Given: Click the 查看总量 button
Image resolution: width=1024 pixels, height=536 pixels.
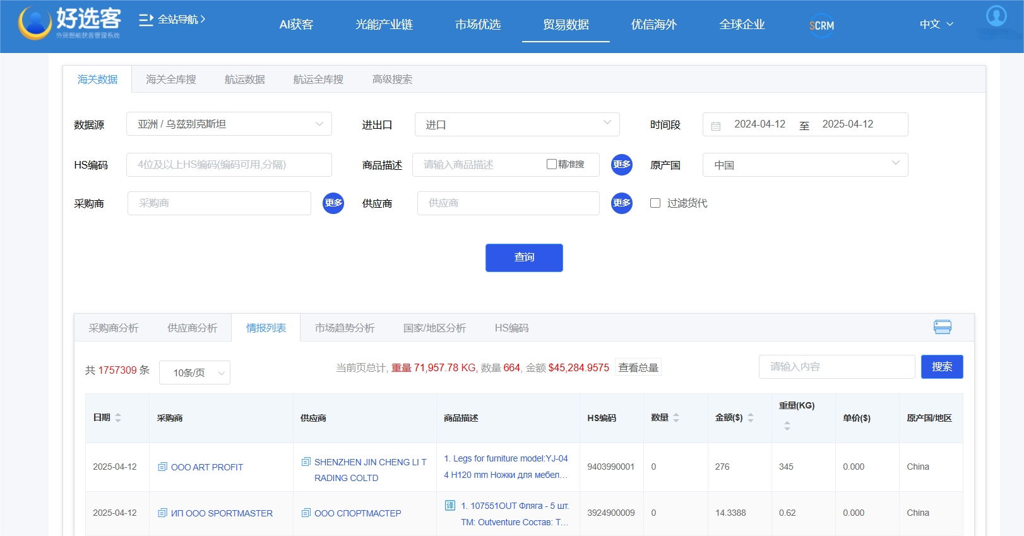Looking at the screenshot, I should 638,368.
